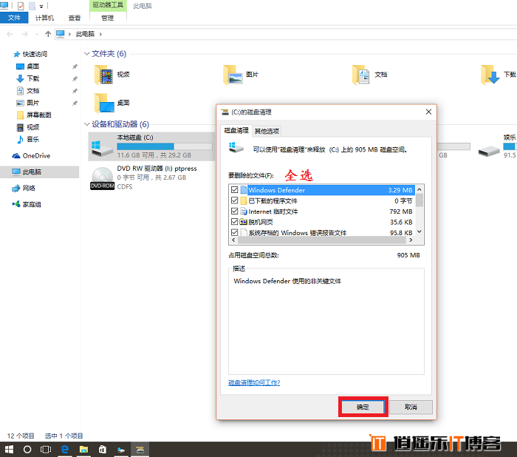Open the 磁盘清理如何工作? link
Screen dimensions: 517x457
point(254,382)
